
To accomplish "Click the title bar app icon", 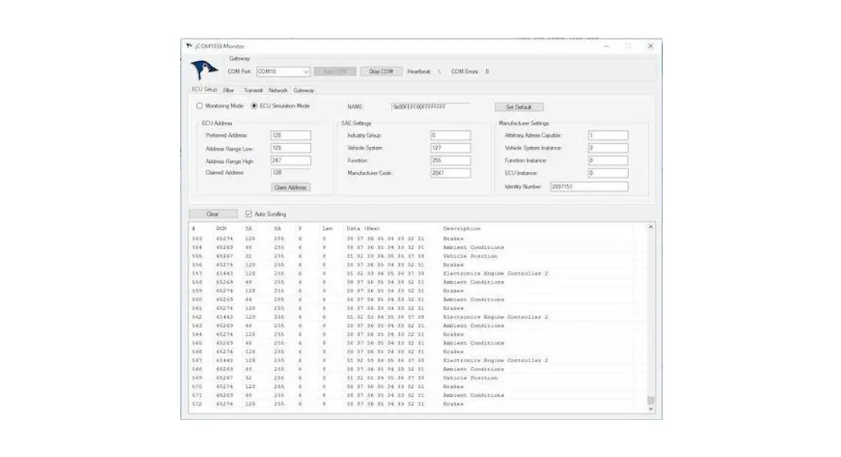I will pos(190,47).
